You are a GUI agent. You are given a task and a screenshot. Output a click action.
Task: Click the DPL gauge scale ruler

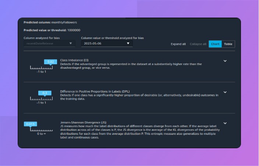coord(41,99)
